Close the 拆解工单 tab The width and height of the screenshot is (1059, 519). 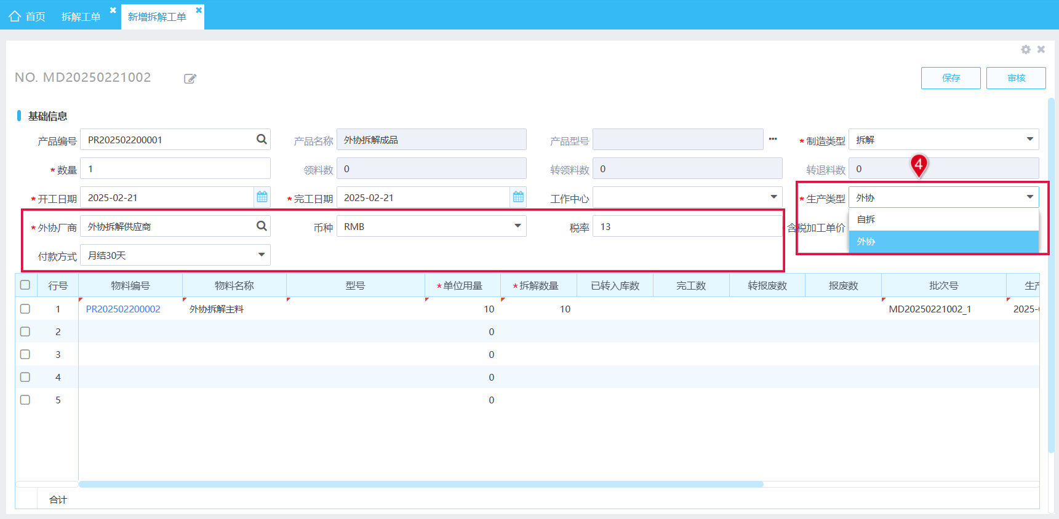click(113, 10)
